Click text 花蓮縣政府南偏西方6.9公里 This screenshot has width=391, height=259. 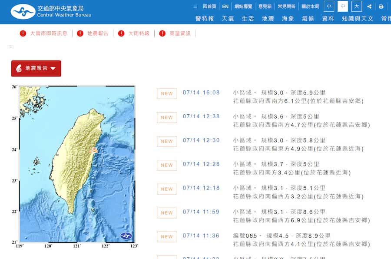tap(273, 220)
